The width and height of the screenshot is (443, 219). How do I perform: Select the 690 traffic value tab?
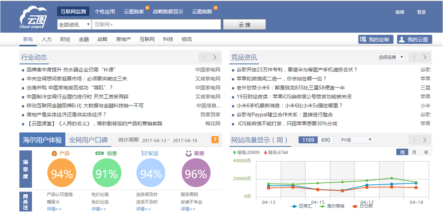[326, 140]
